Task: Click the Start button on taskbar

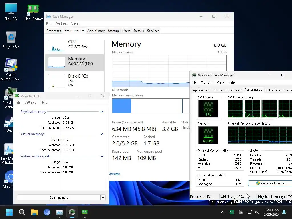Action: (x=9, y=212)
